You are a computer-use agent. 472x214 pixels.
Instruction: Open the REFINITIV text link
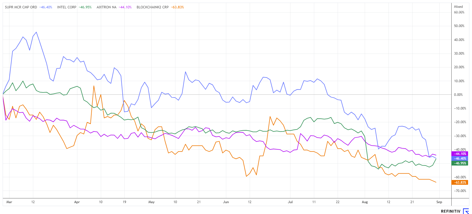pyautogui.click(x=450, y=211)
